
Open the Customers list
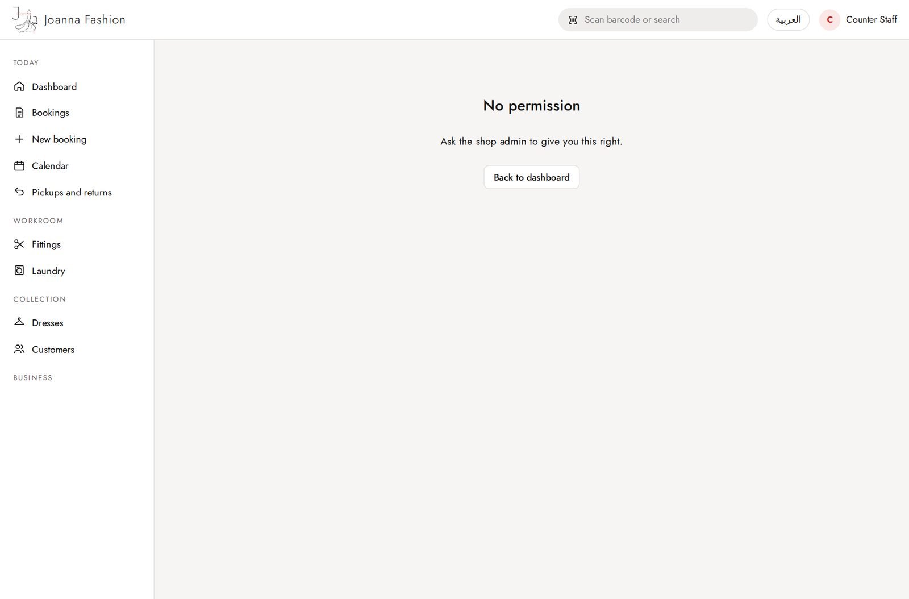(77, 349)
